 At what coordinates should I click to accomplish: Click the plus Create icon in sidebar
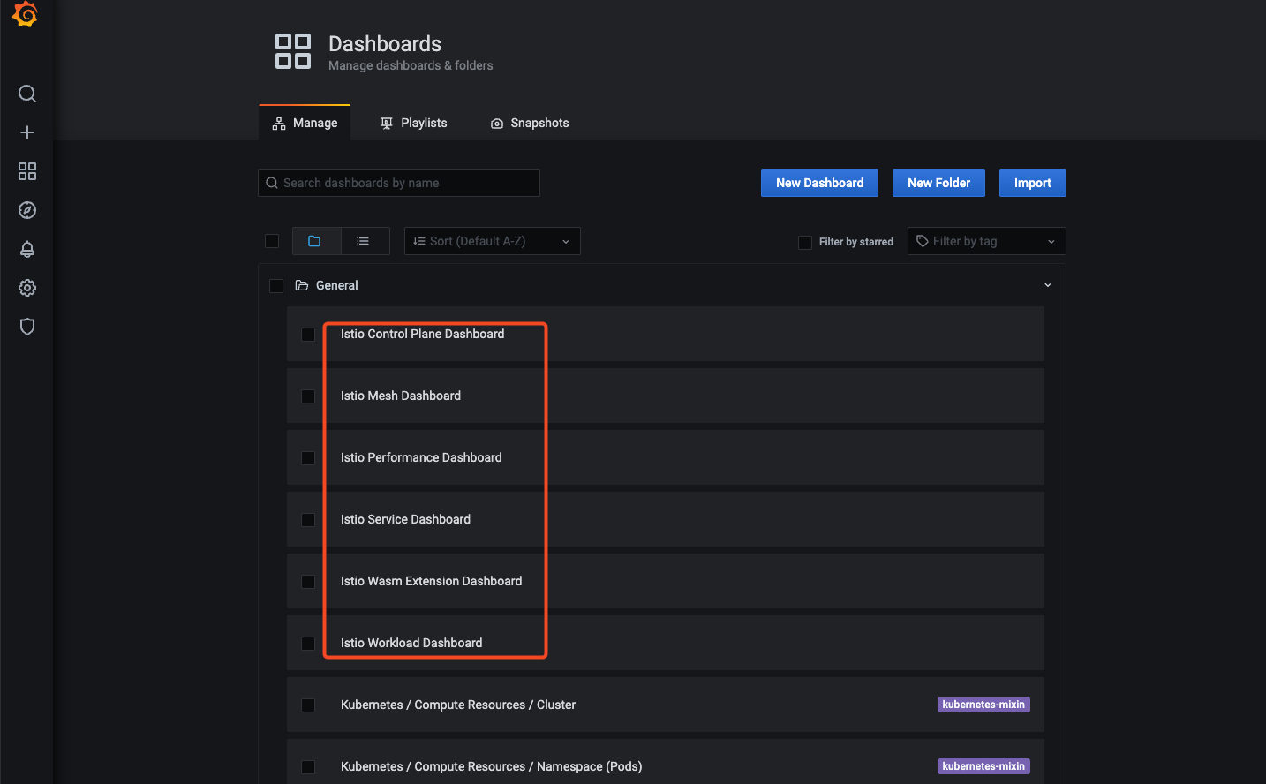[x=27, y=132]
